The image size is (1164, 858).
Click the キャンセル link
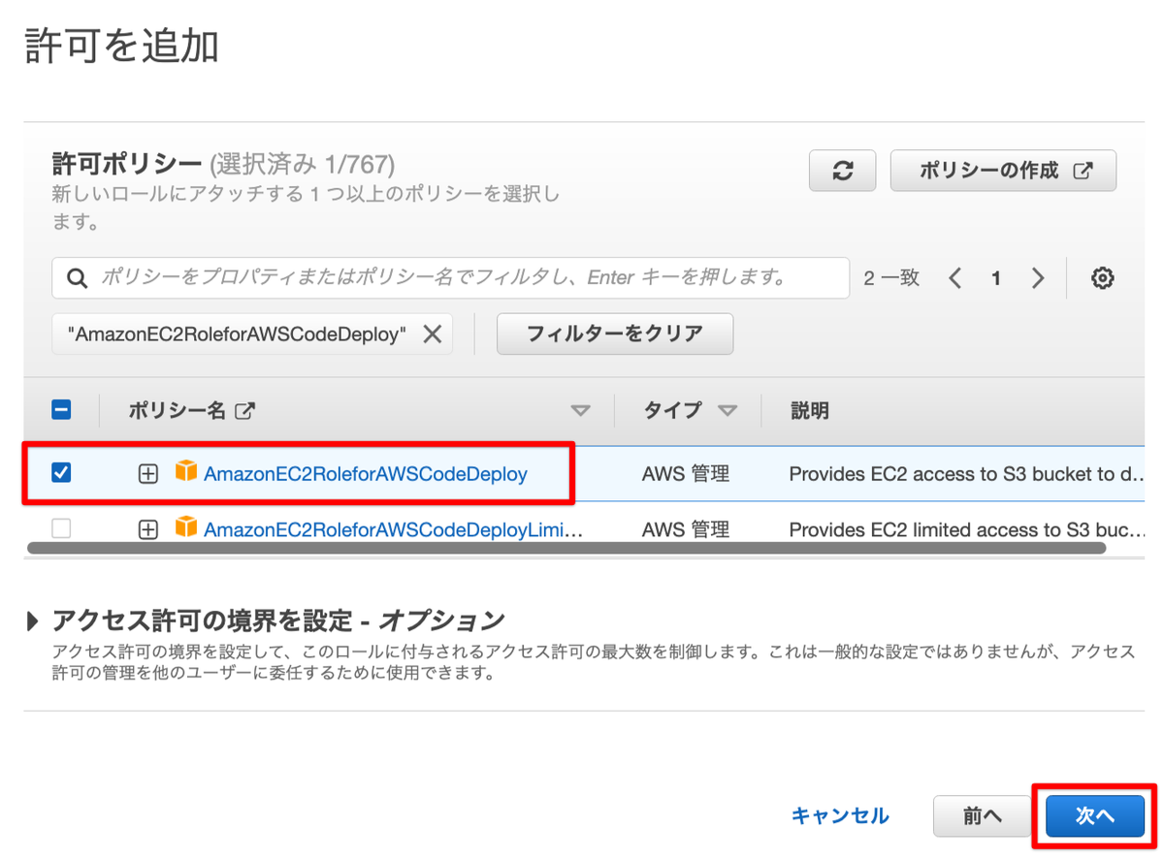(x=840, y=816)
